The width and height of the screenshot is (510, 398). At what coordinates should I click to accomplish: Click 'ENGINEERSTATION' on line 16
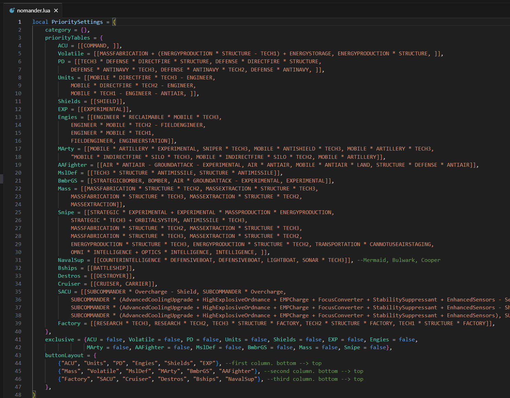(x=143, y=141)
